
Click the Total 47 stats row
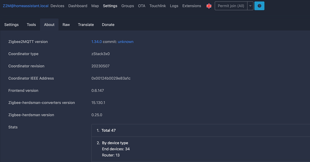(x=201, y=130)
